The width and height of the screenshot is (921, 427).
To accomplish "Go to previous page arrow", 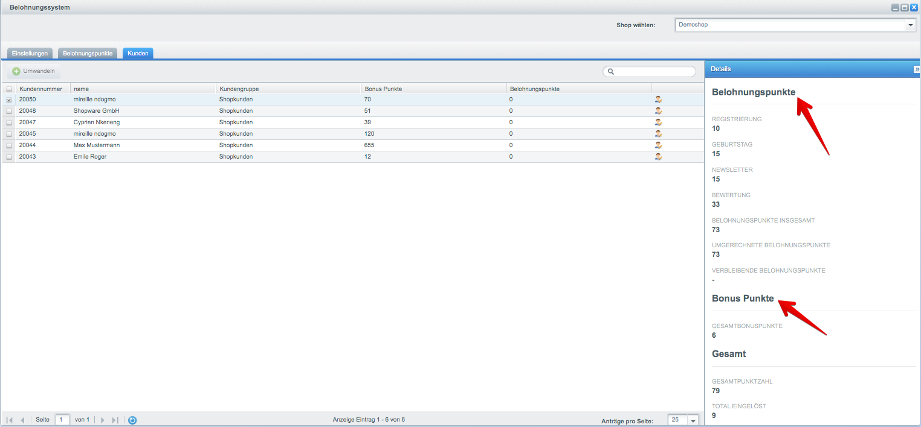I will tap(22, 420).
